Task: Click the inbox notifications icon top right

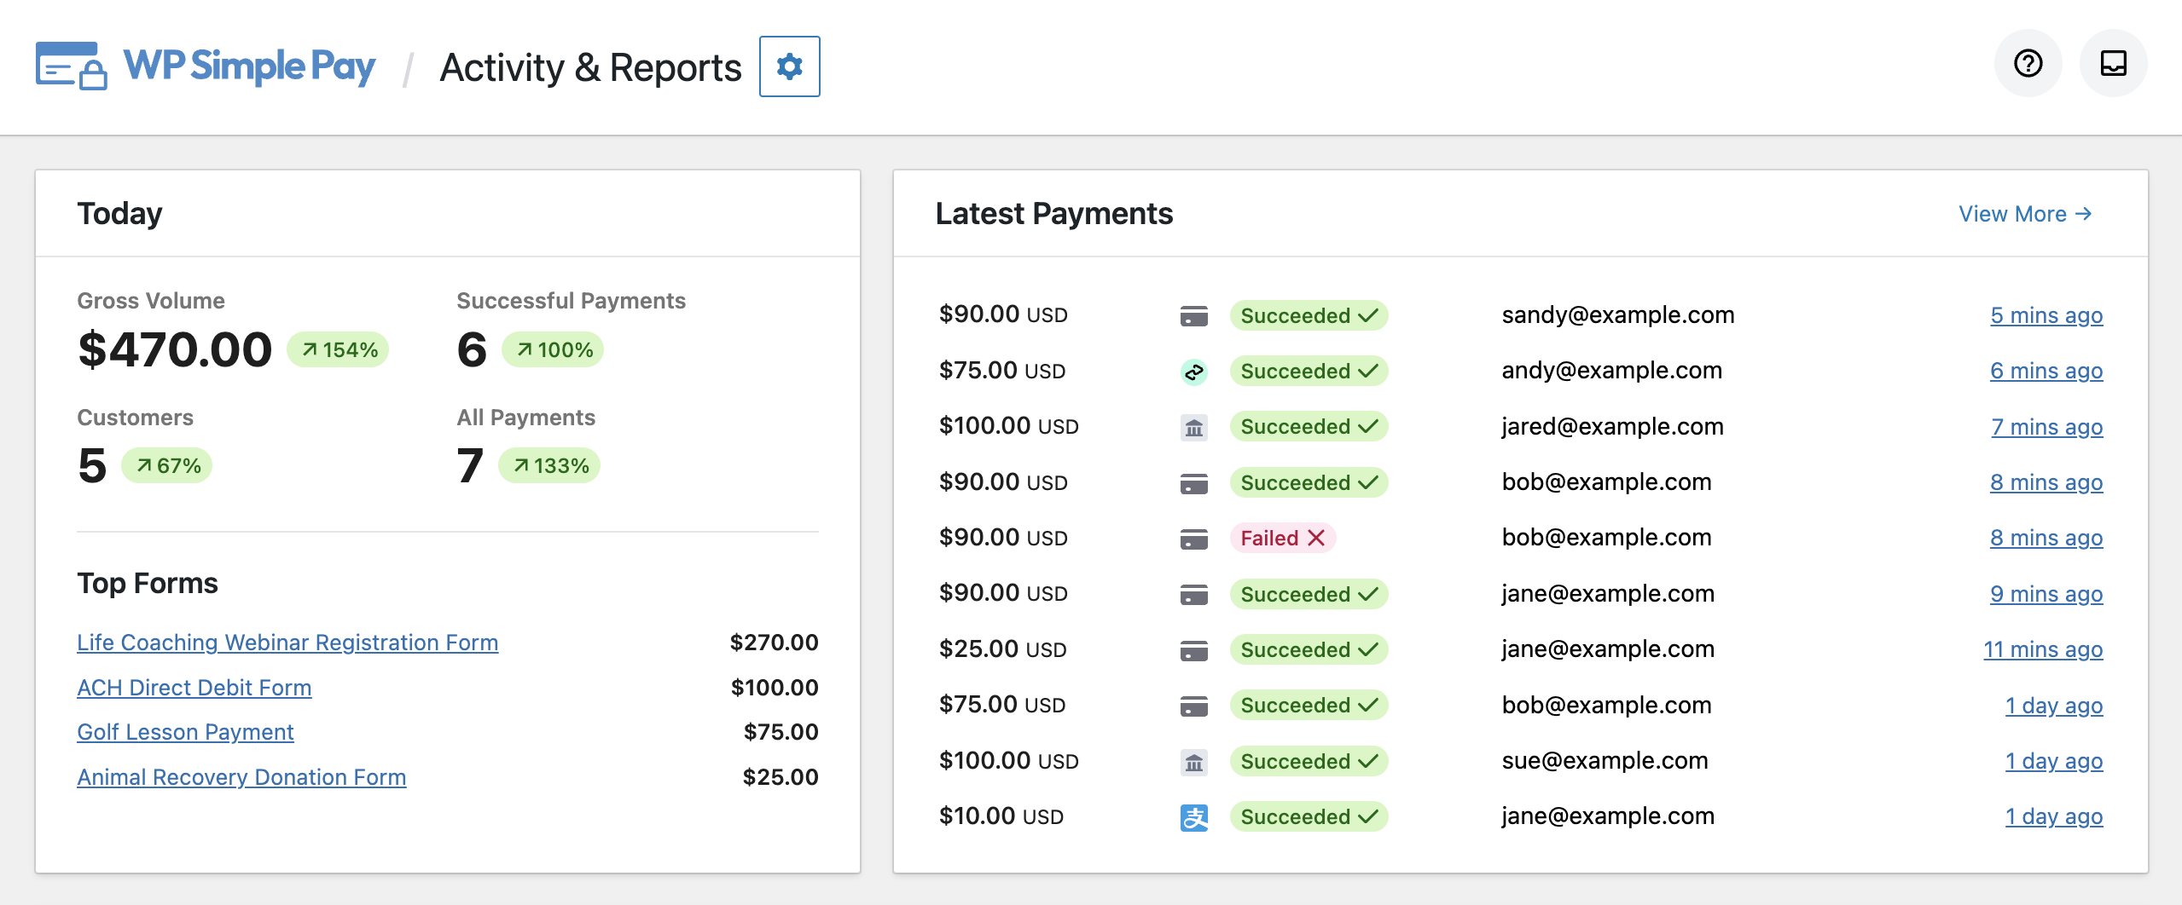Action: [x=2114, y=63]
